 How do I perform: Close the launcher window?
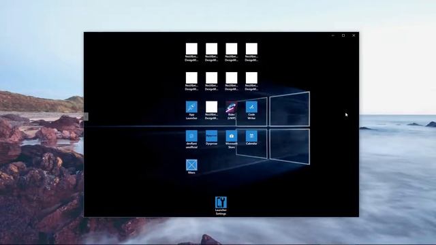click(x=354, y=35)
